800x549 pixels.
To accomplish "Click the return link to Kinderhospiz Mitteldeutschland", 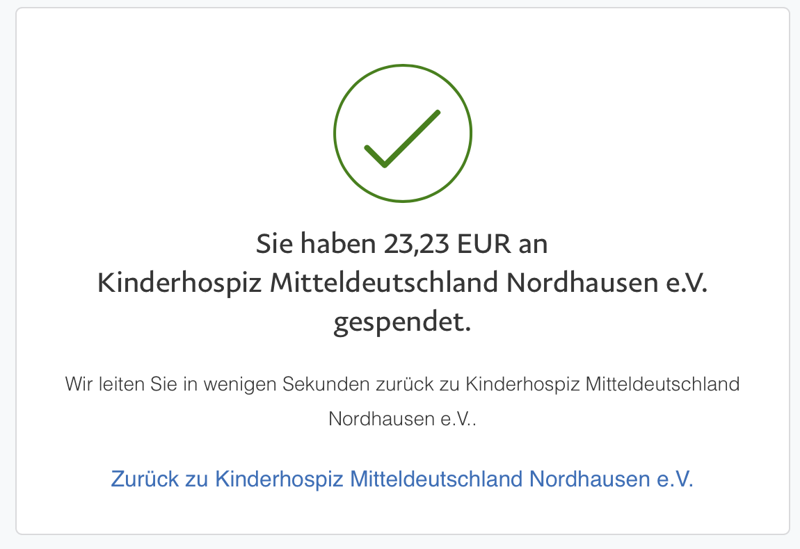I will coord(402,480).
